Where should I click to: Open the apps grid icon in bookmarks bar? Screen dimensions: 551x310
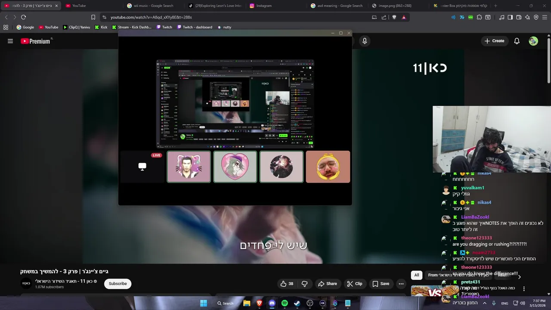[x=6, y=27]
